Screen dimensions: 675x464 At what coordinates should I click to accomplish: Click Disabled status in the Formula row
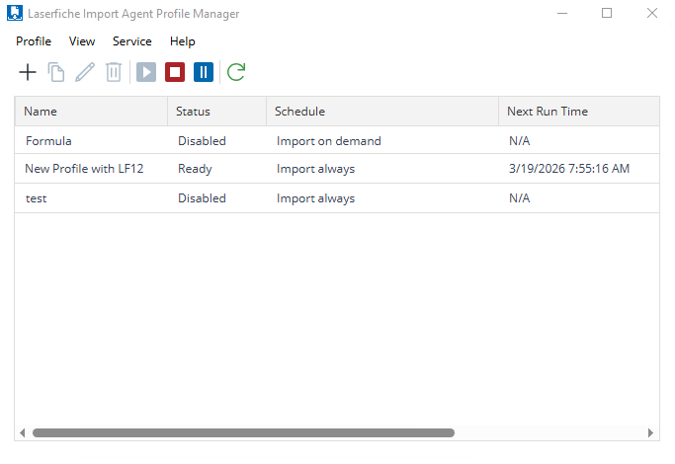tap(202, 140)
